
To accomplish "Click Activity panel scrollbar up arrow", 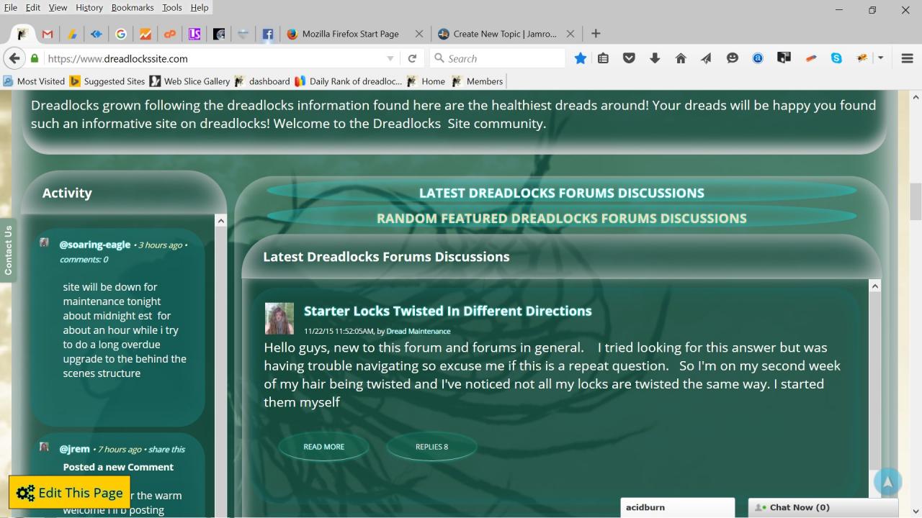I will 221,221.
